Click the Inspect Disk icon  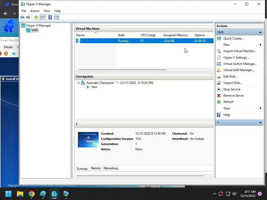click(x=219, y=83)
